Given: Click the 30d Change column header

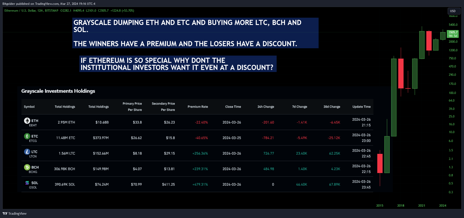Looking at the screenshot, I should (332, 107).
